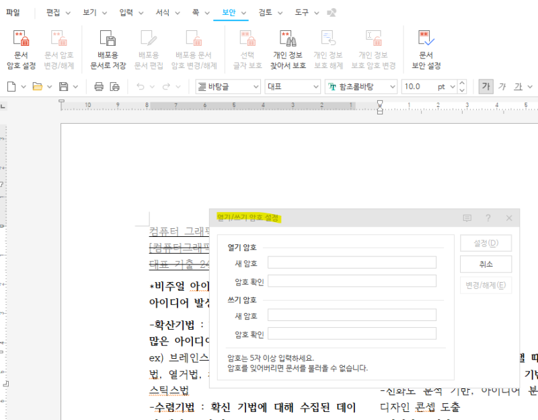This screenshot has width=538, height=420.
Task: Open the 보기 menu
Action: (x=95, y=13)
